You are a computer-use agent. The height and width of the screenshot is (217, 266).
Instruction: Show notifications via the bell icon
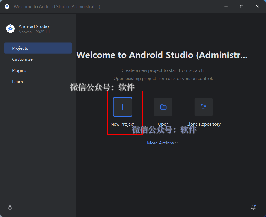point(254,207)
